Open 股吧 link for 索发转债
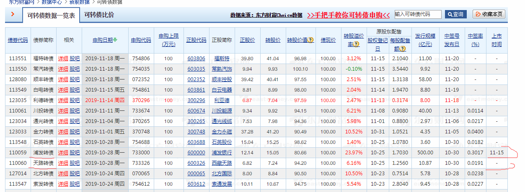This screenshot has height=192, width=525. click(75, 184)
